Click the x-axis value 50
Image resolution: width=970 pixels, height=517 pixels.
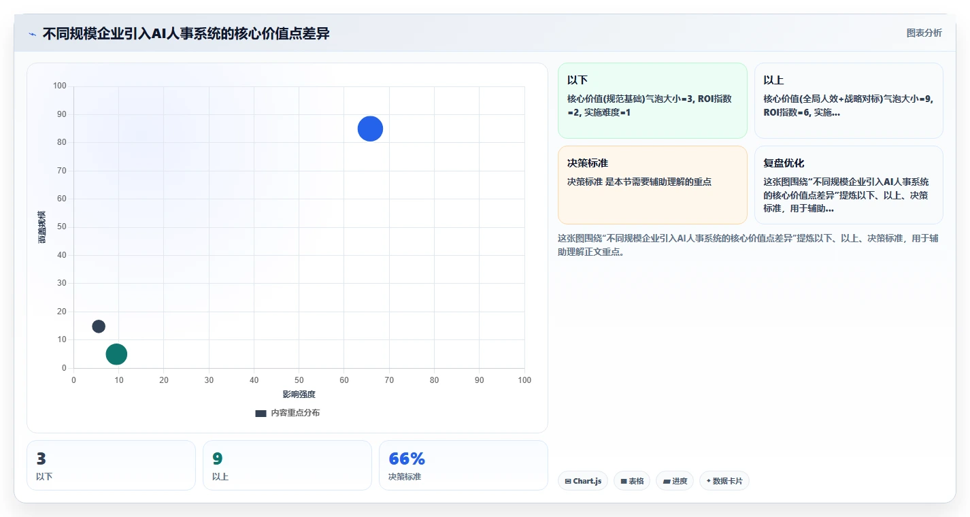point(299,380)
